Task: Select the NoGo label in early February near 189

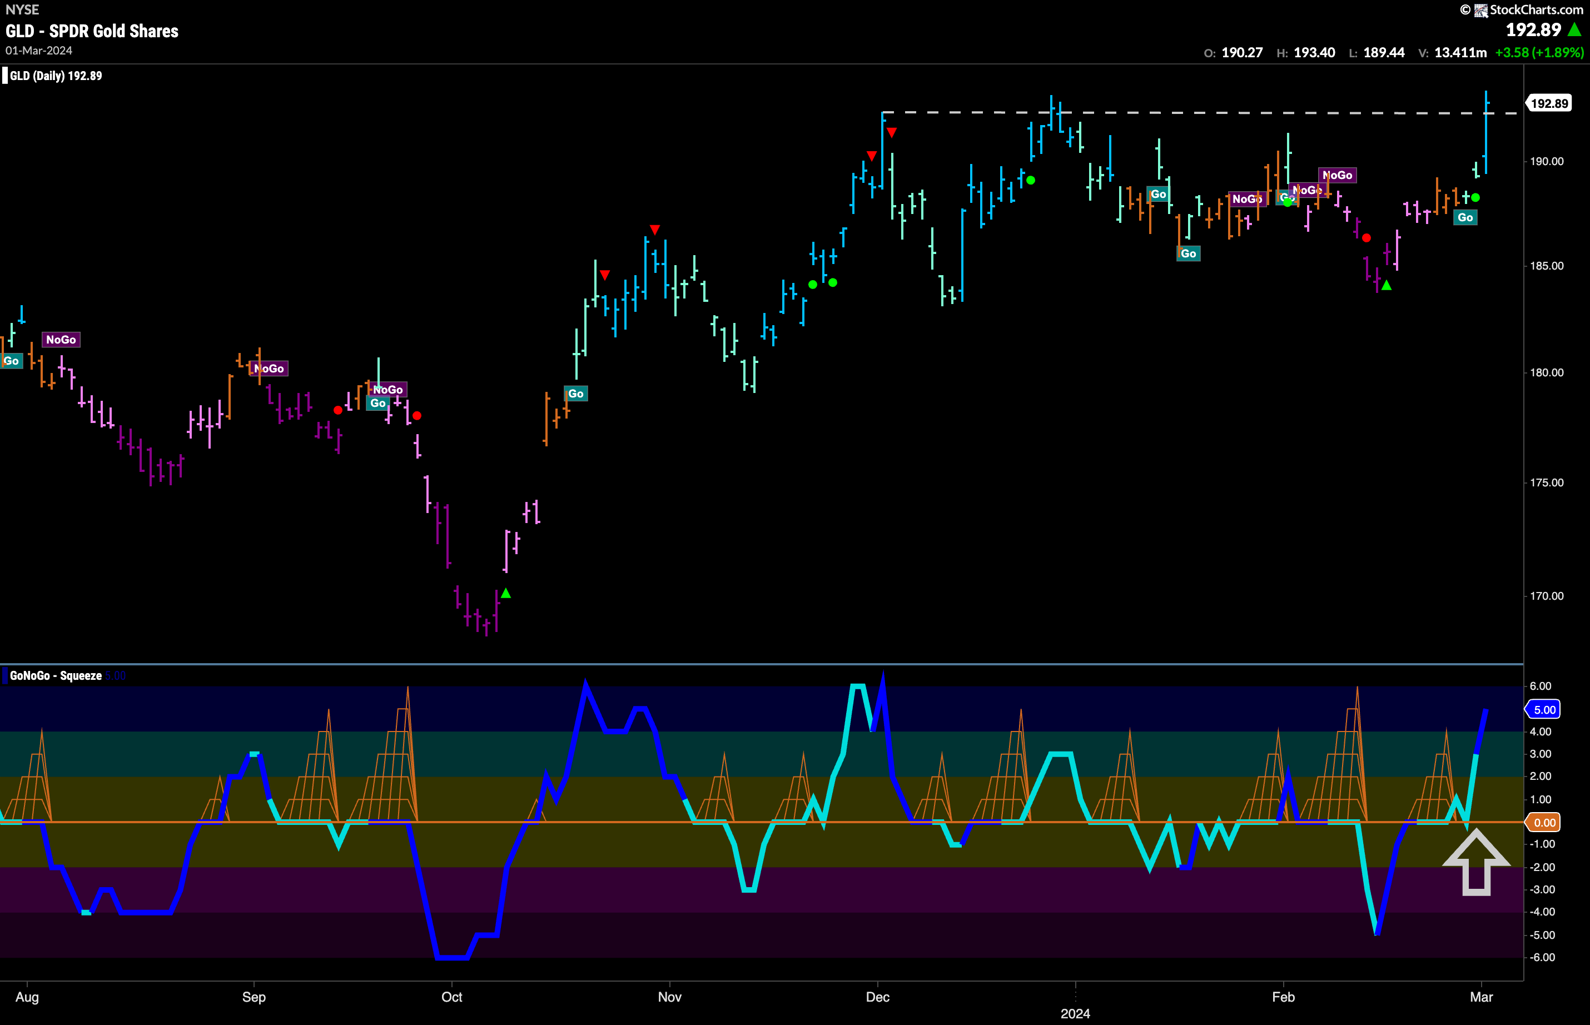Action: coord(1337,175)
